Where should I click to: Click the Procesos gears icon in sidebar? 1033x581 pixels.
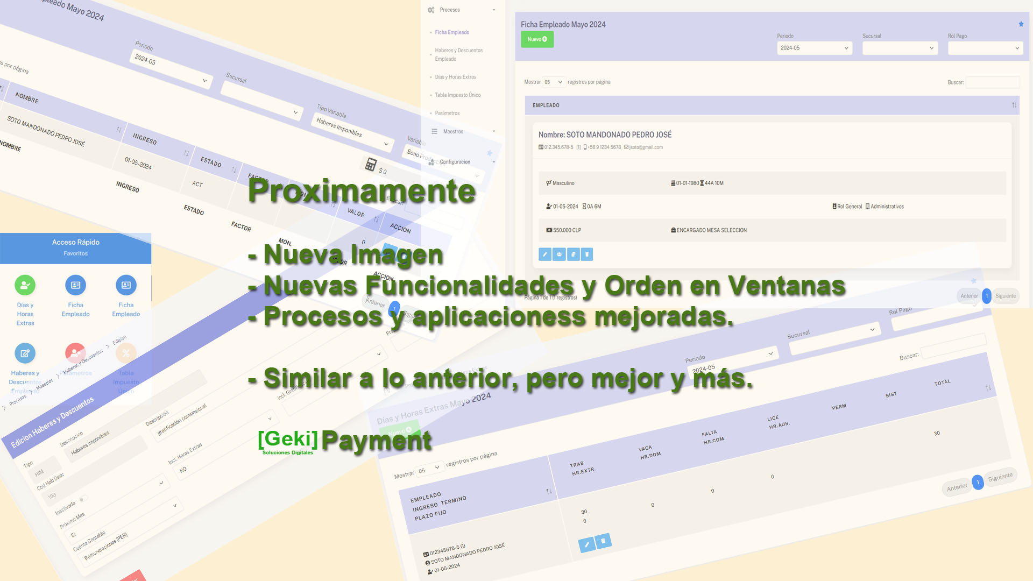[x=431, y=10]
